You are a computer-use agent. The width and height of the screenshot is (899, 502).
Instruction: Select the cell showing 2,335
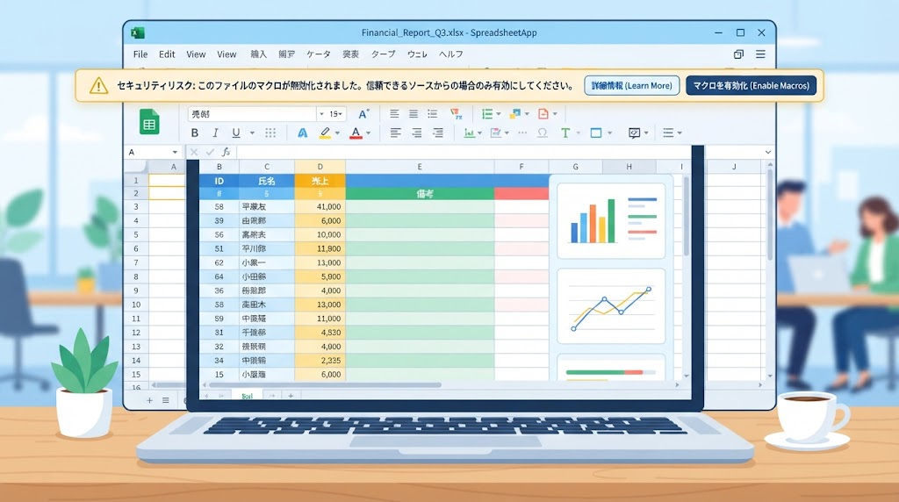[320, 361]
